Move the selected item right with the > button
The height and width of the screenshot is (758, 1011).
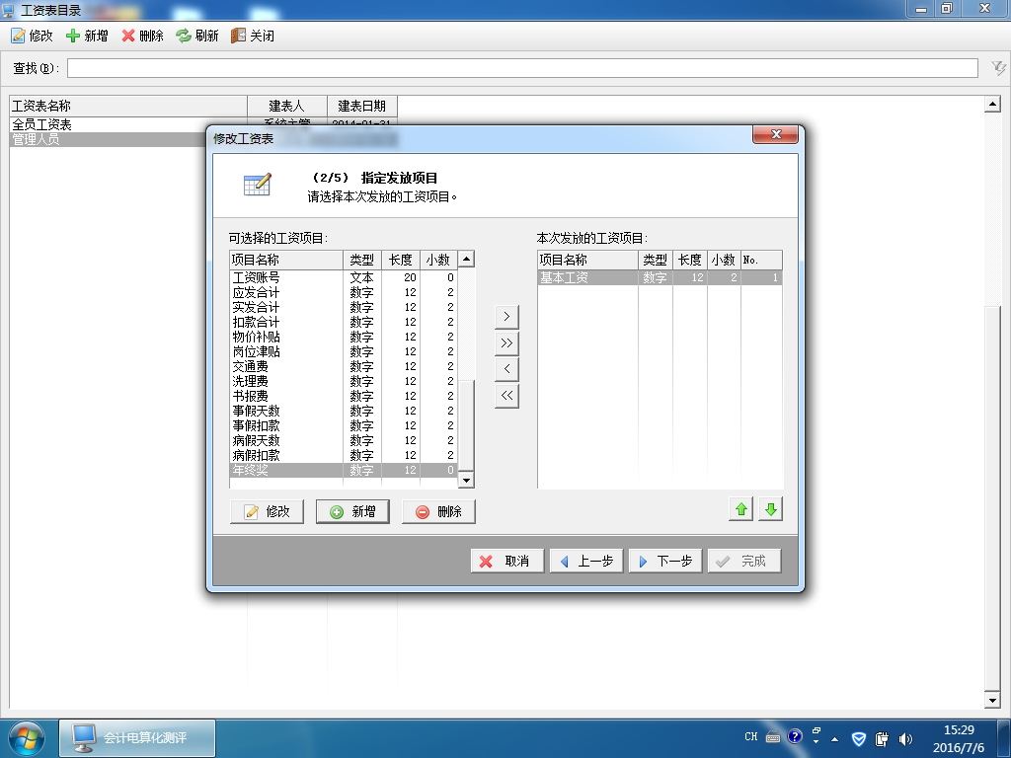(x=506, y=317)
